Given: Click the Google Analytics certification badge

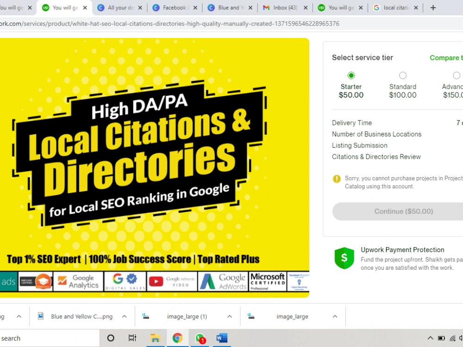Looking at the screenshot, I should (x=79, y=281).
